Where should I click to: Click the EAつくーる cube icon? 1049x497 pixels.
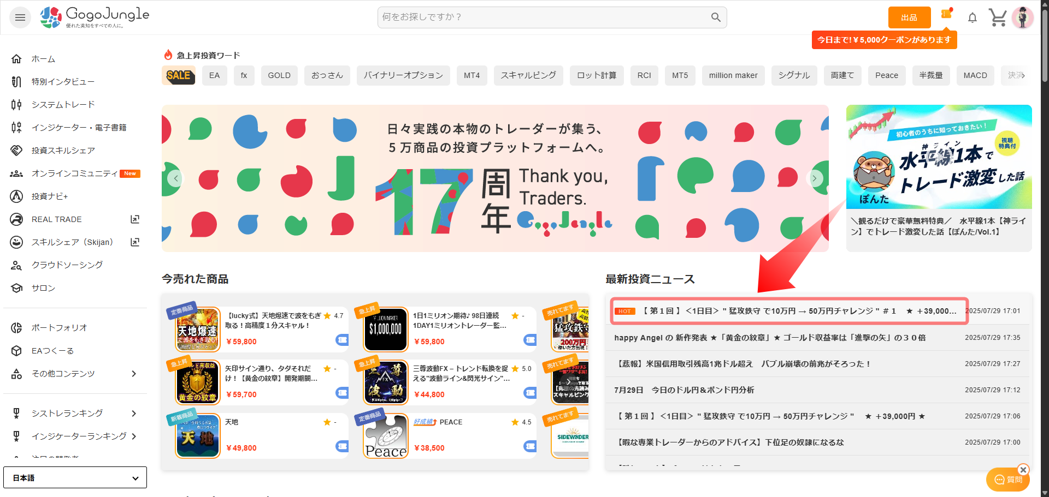(x=17, y=351)
